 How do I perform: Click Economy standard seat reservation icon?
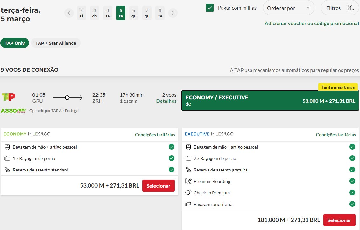pyautogui.click(x=7, y=170)
